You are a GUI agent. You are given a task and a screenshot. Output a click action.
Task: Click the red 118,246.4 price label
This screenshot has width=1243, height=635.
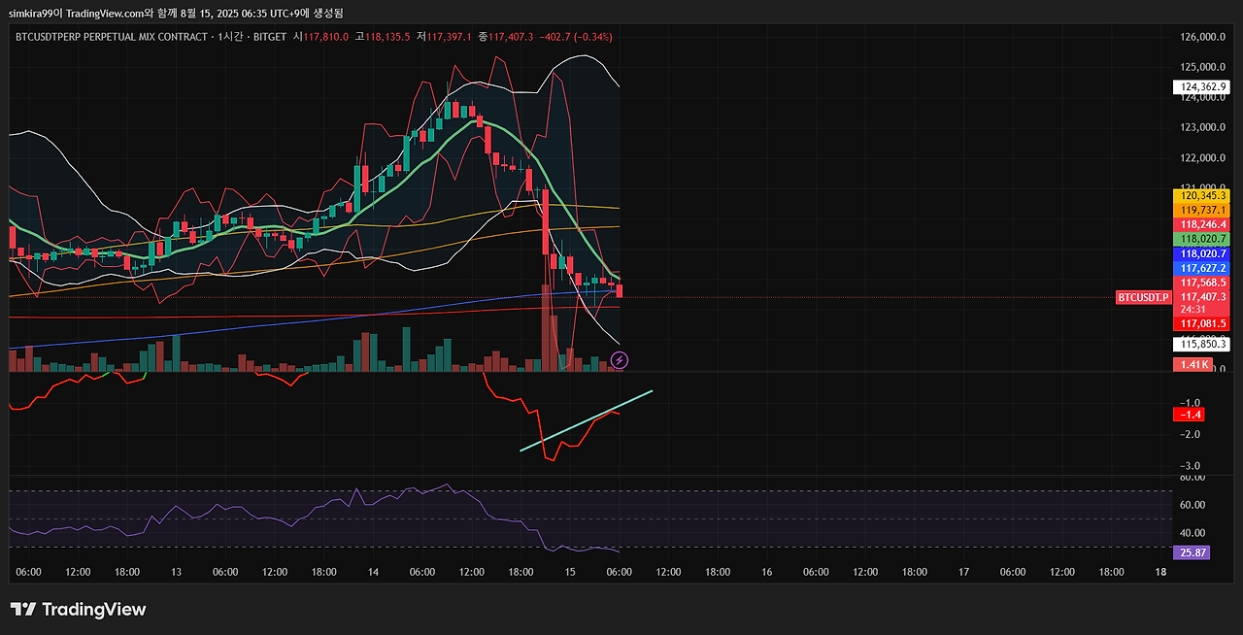[1202, 224]
